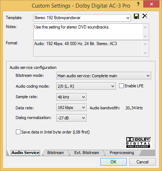Click the Format label
Screen dimensions: 162x171
pos(12,43)
